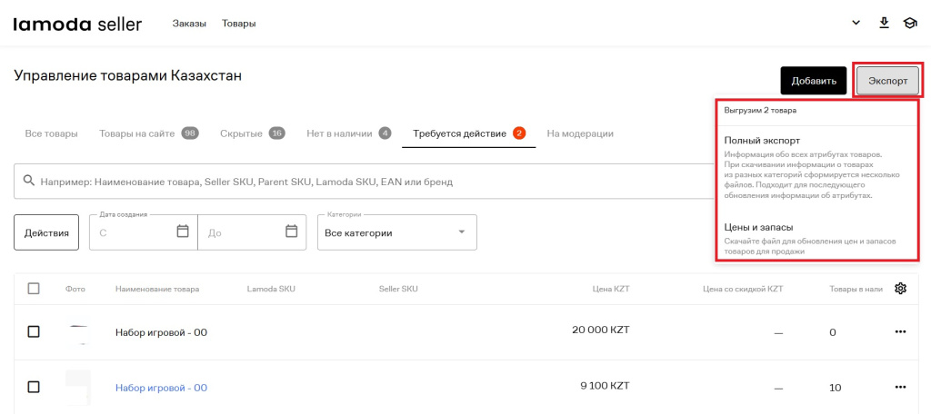The height and width of the screenshot is (414, 931).
Task: Toggle the select-all checkbox in table header
Action: click(x=34, y=289)
